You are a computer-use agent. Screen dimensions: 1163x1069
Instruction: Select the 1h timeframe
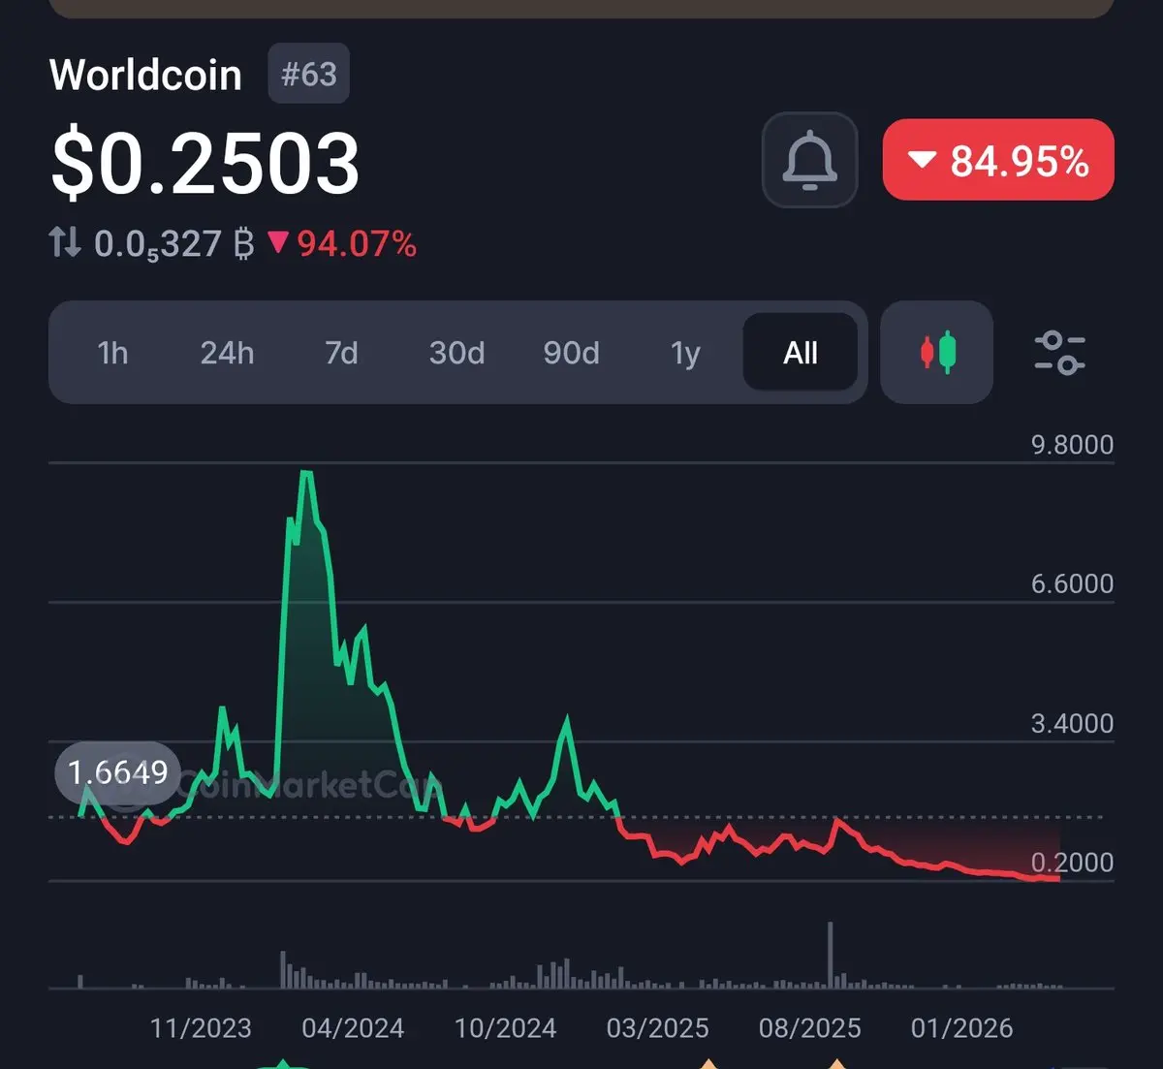point(112,353)
